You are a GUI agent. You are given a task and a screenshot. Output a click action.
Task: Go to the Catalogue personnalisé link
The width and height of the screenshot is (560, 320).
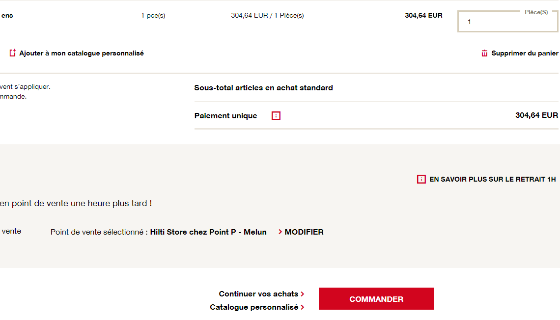[254, 307]
